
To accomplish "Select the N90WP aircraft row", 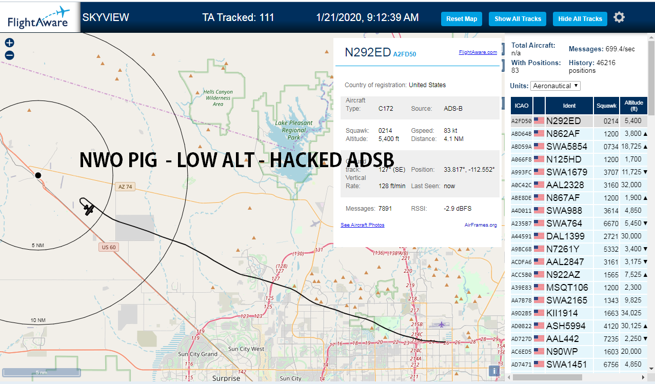I will point(580,352).
